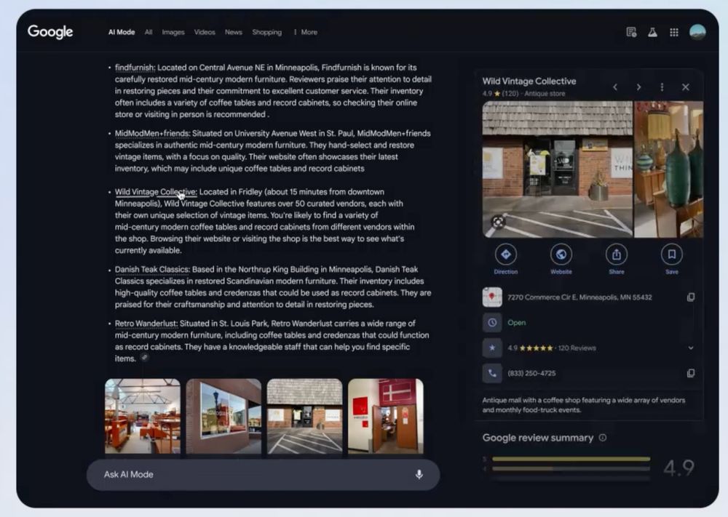Open the storefront window thumbnail
Screen dimensions: 728x517
[x=223, y=416]
